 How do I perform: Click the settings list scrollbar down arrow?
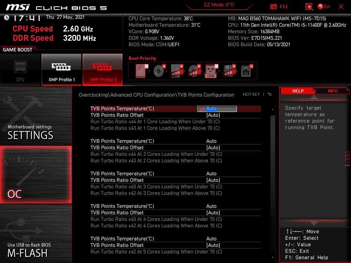273,258
